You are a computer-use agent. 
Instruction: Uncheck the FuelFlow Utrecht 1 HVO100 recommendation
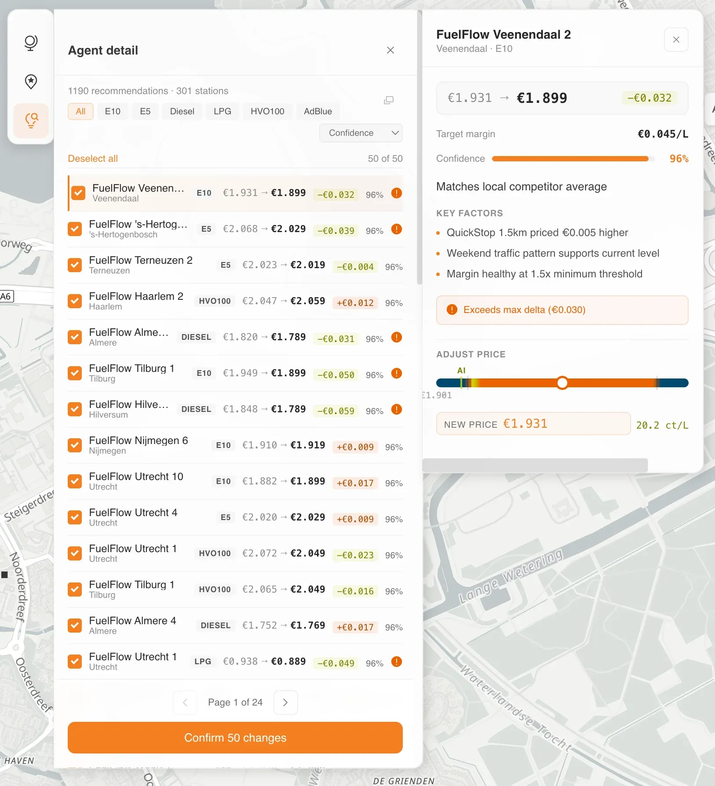75,553
